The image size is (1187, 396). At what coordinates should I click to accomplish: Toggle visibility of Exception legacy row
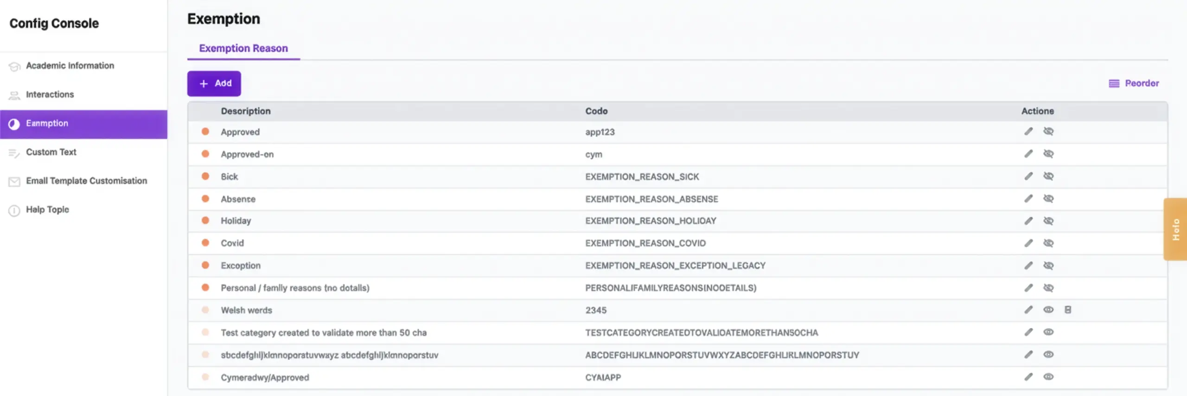click(x=1048, y=265)
